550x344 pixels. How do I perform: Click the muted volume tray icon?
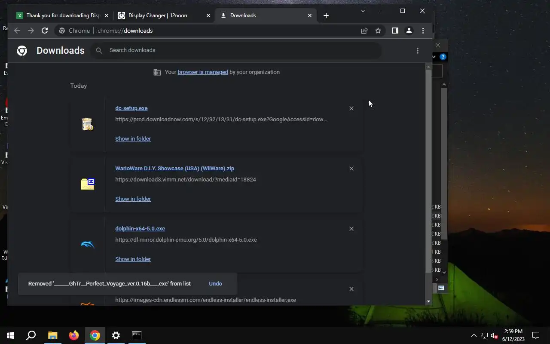(x=494, y=335)
